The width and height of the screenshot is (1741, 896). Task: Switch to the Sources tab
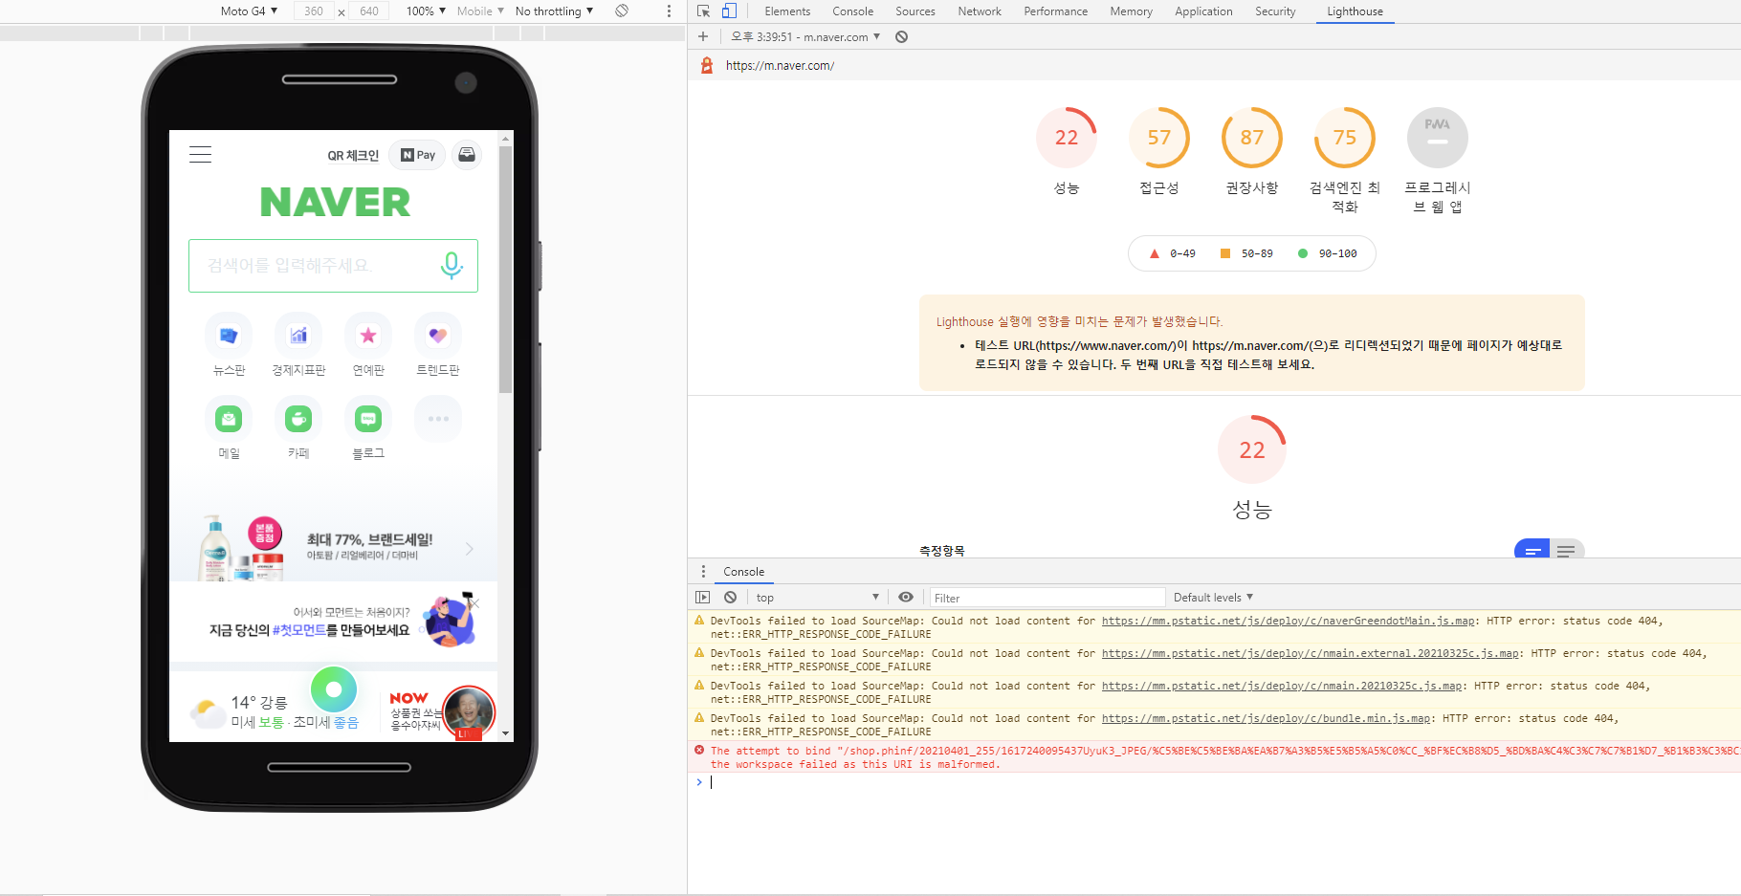pyautogui.click(x=915, y=11)
